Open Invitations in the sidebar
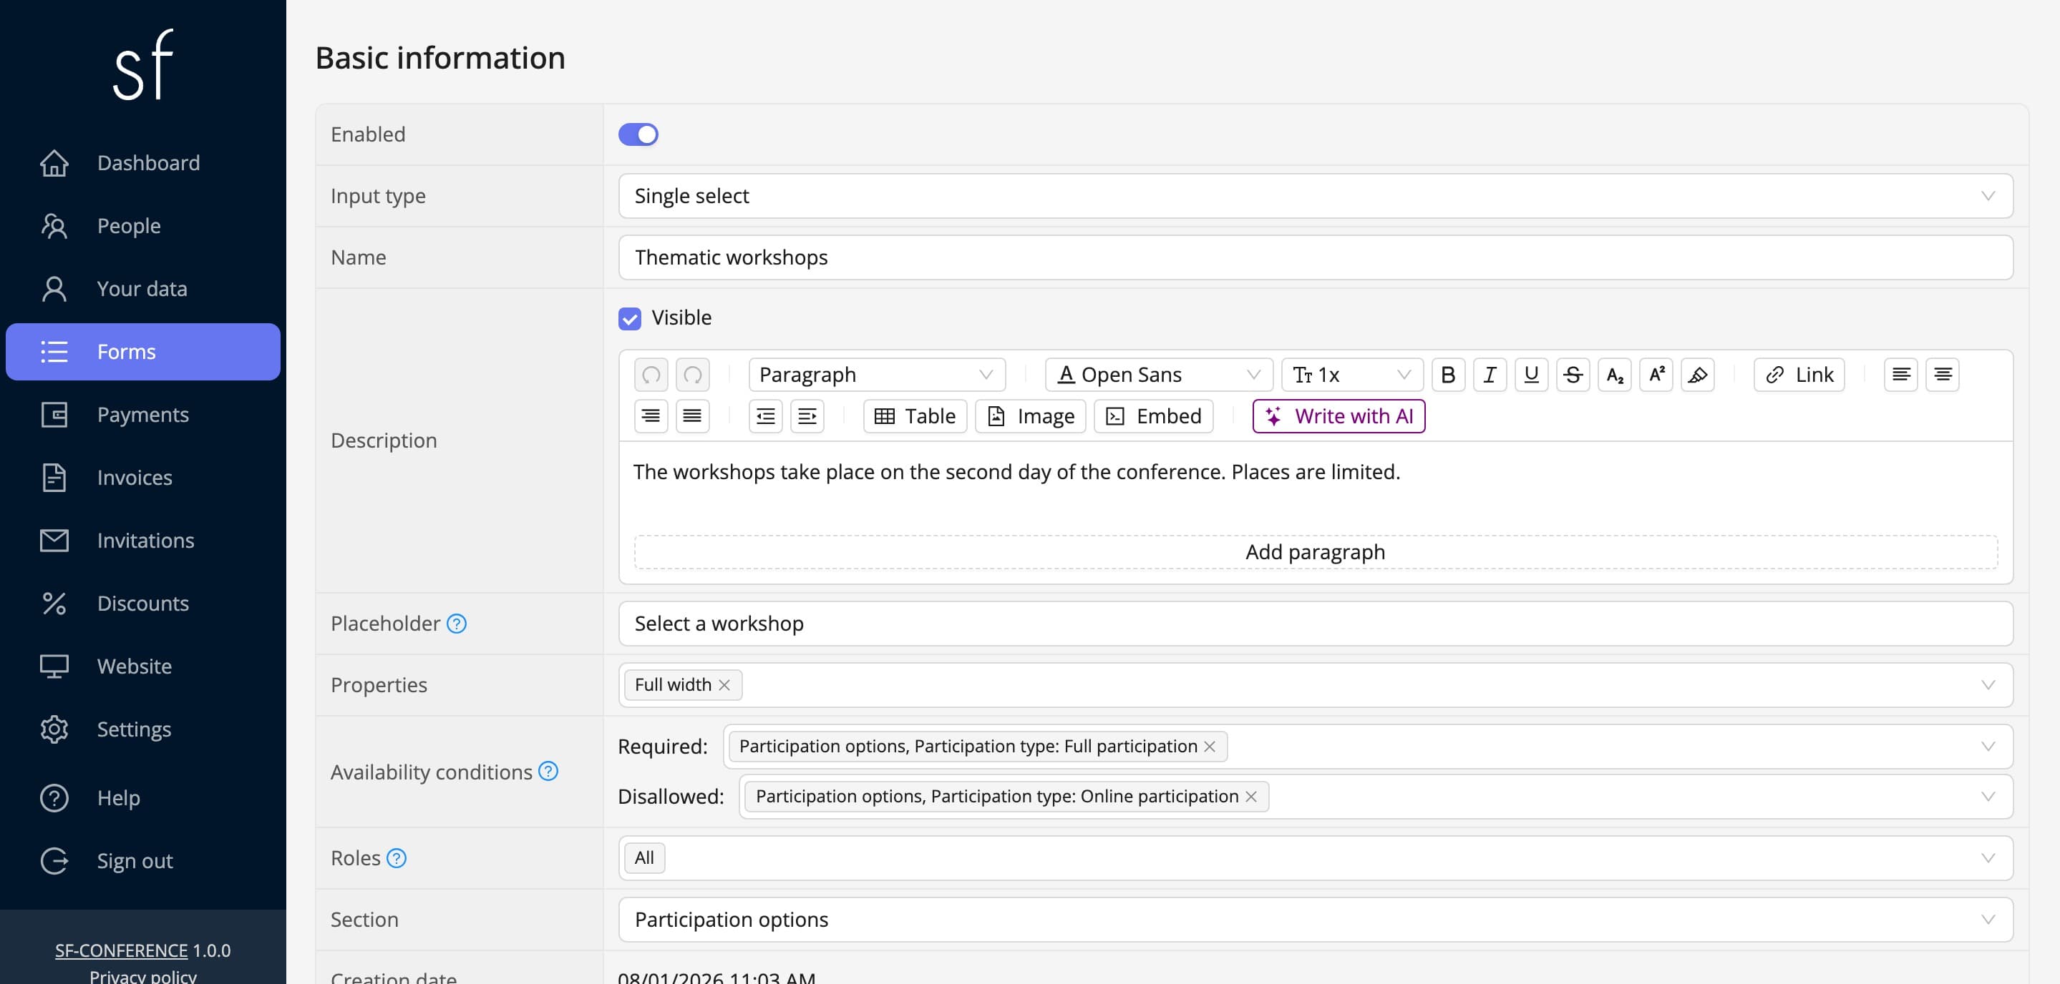This screenshot has height=984, width=2060. tap(143, 541)
